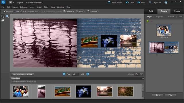The image size is (184, 103).
Task: Toggle Show Highlight on Rollover checkbox
Action: coord(40,11)
